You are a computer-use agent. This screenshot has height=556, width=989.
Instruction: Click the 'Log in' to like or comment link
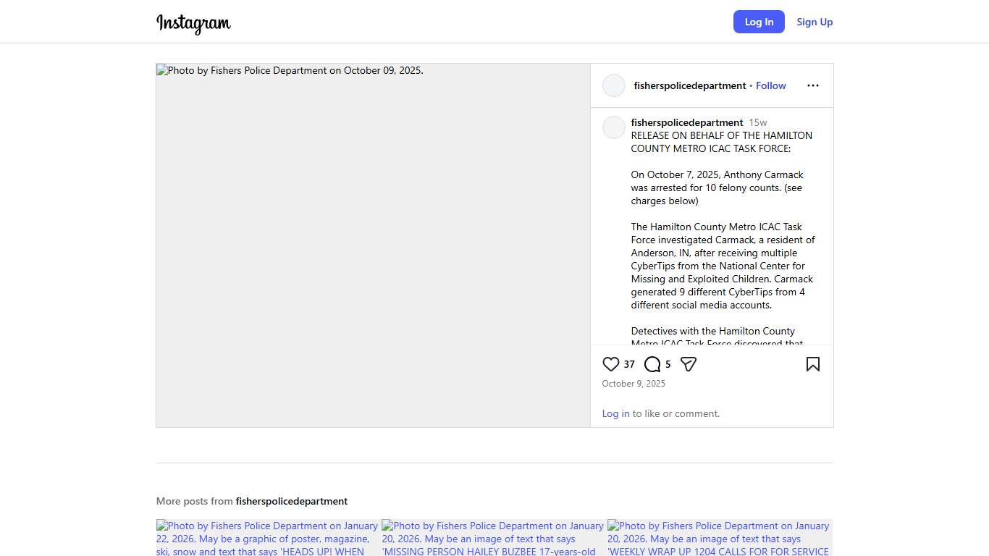pos(615,413)
